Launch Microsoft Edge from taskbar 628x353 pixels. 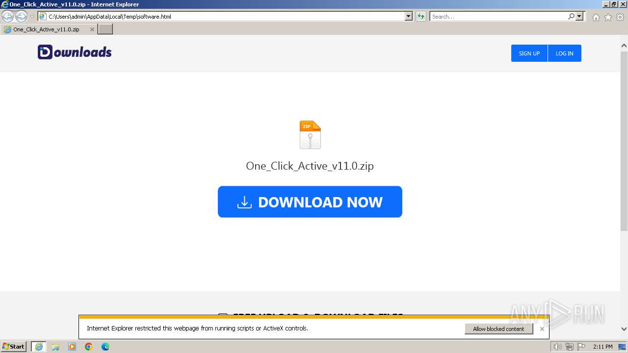pyautogui.click(x=105, y=347)
